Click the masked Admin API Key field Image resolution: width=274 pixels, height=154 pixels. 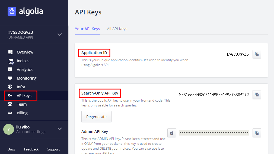click(x=214, y=133)
